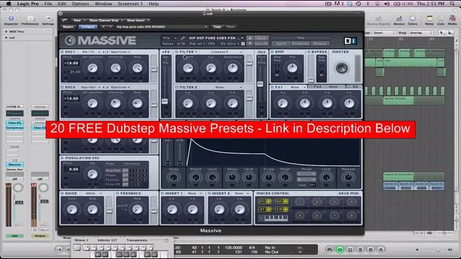Image resolution: width=461 pixels, height=259 pixels.
Task: Click the Massive preset search magnifier icon
Action: click(182, 38)
